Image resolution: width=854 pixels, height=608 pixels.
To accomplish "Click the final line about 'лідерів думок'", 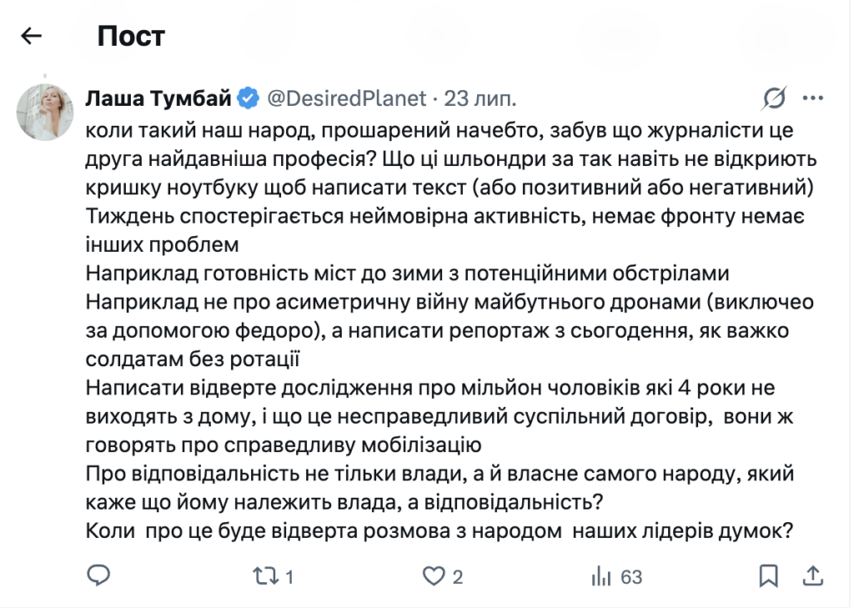I will point(439,530).
